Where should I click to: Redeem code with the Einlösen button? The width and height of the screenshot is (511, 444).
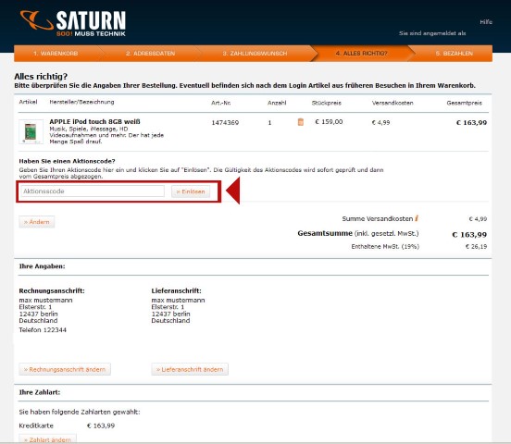point(191,191)
